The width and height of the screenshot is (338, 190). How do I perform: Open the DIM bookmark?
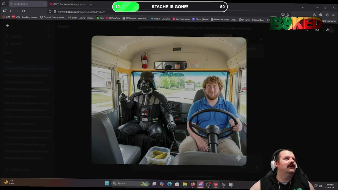click(6, 17)
